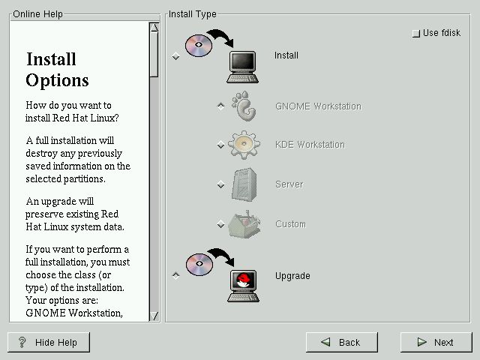Screen dimensions: 480x360
Task: Choose the GNOME Workstation radio option
Action: point(220,106)
